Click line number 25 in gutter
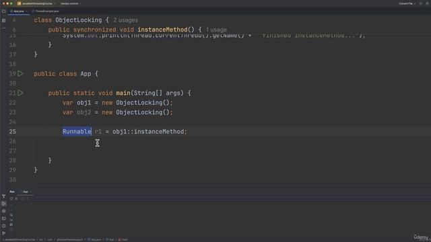Viewport: 431px width, 242px height. [x=13, y=132]
